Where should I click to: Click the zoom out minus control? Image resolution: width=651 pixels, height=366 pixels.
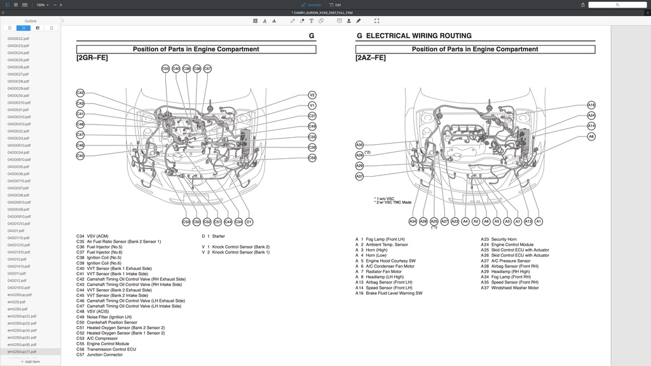pyautogui.click(x=55, y=5)
